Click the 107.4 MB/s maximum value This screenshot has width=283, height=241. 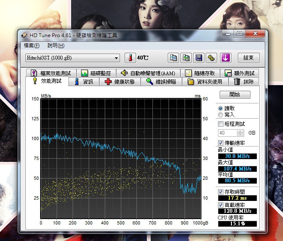click(x=237, y=169)
